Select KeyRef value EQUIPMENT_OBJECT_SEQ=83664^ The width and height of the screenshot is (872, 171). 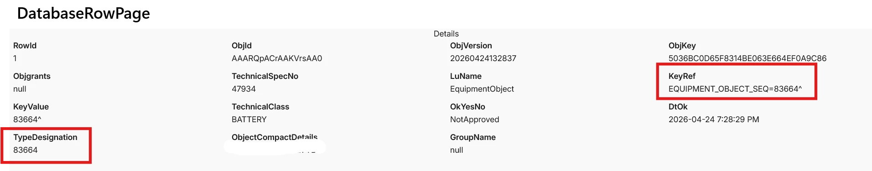pyautogui.click(x=735, y=89)
